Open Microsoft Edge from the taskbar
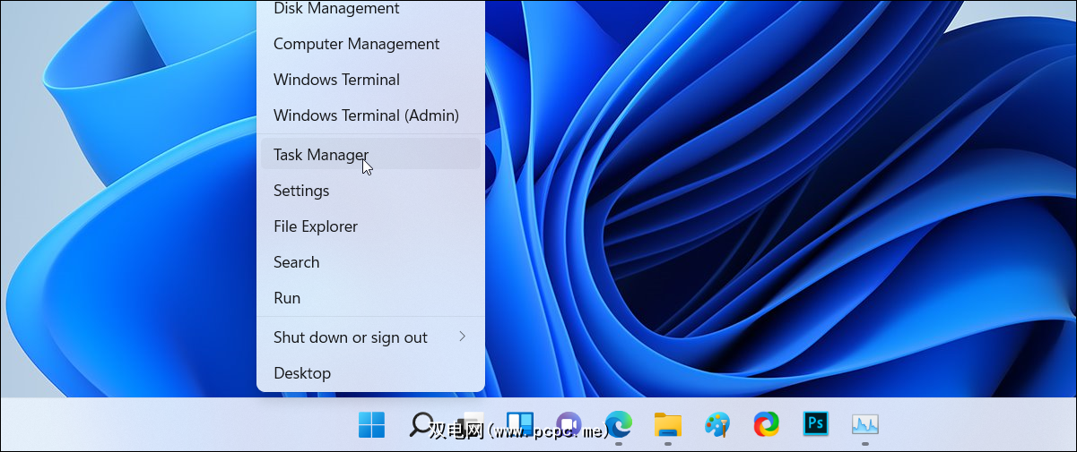The image size is (1077, 452). coord(618,424)
